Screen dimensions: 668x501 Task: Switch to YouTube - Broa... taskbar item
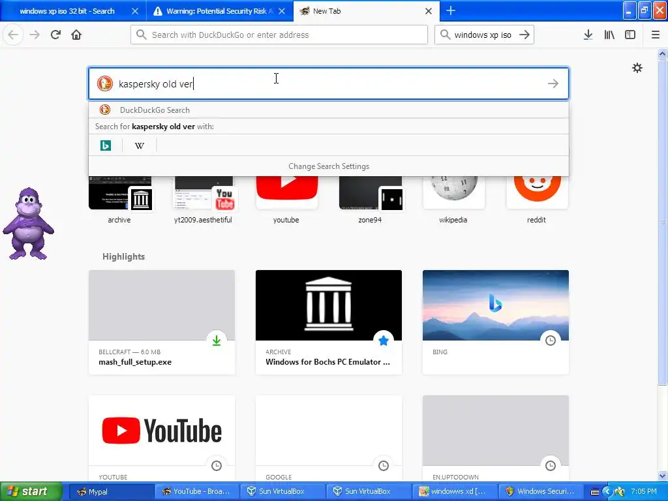196,491
